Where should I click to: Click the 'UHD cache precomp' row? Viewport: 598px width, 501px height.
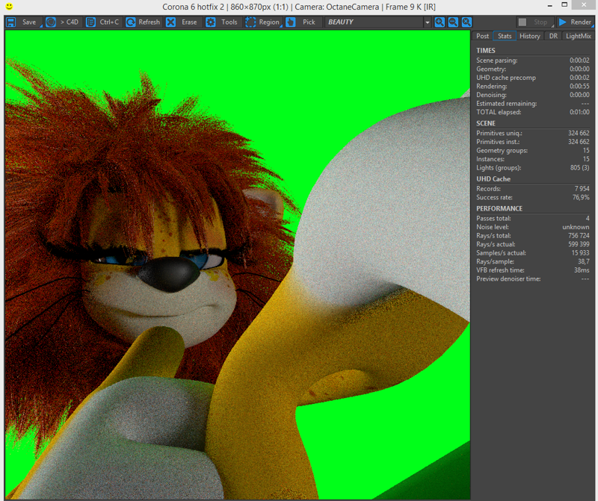[x=532, y=78]
